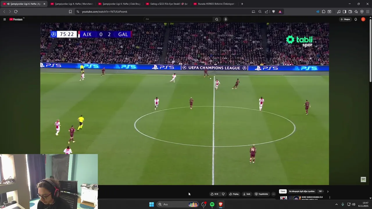The image size is (372, 209).
Task: Open the three-dot more actions under video
Action: tap(273, 194)
